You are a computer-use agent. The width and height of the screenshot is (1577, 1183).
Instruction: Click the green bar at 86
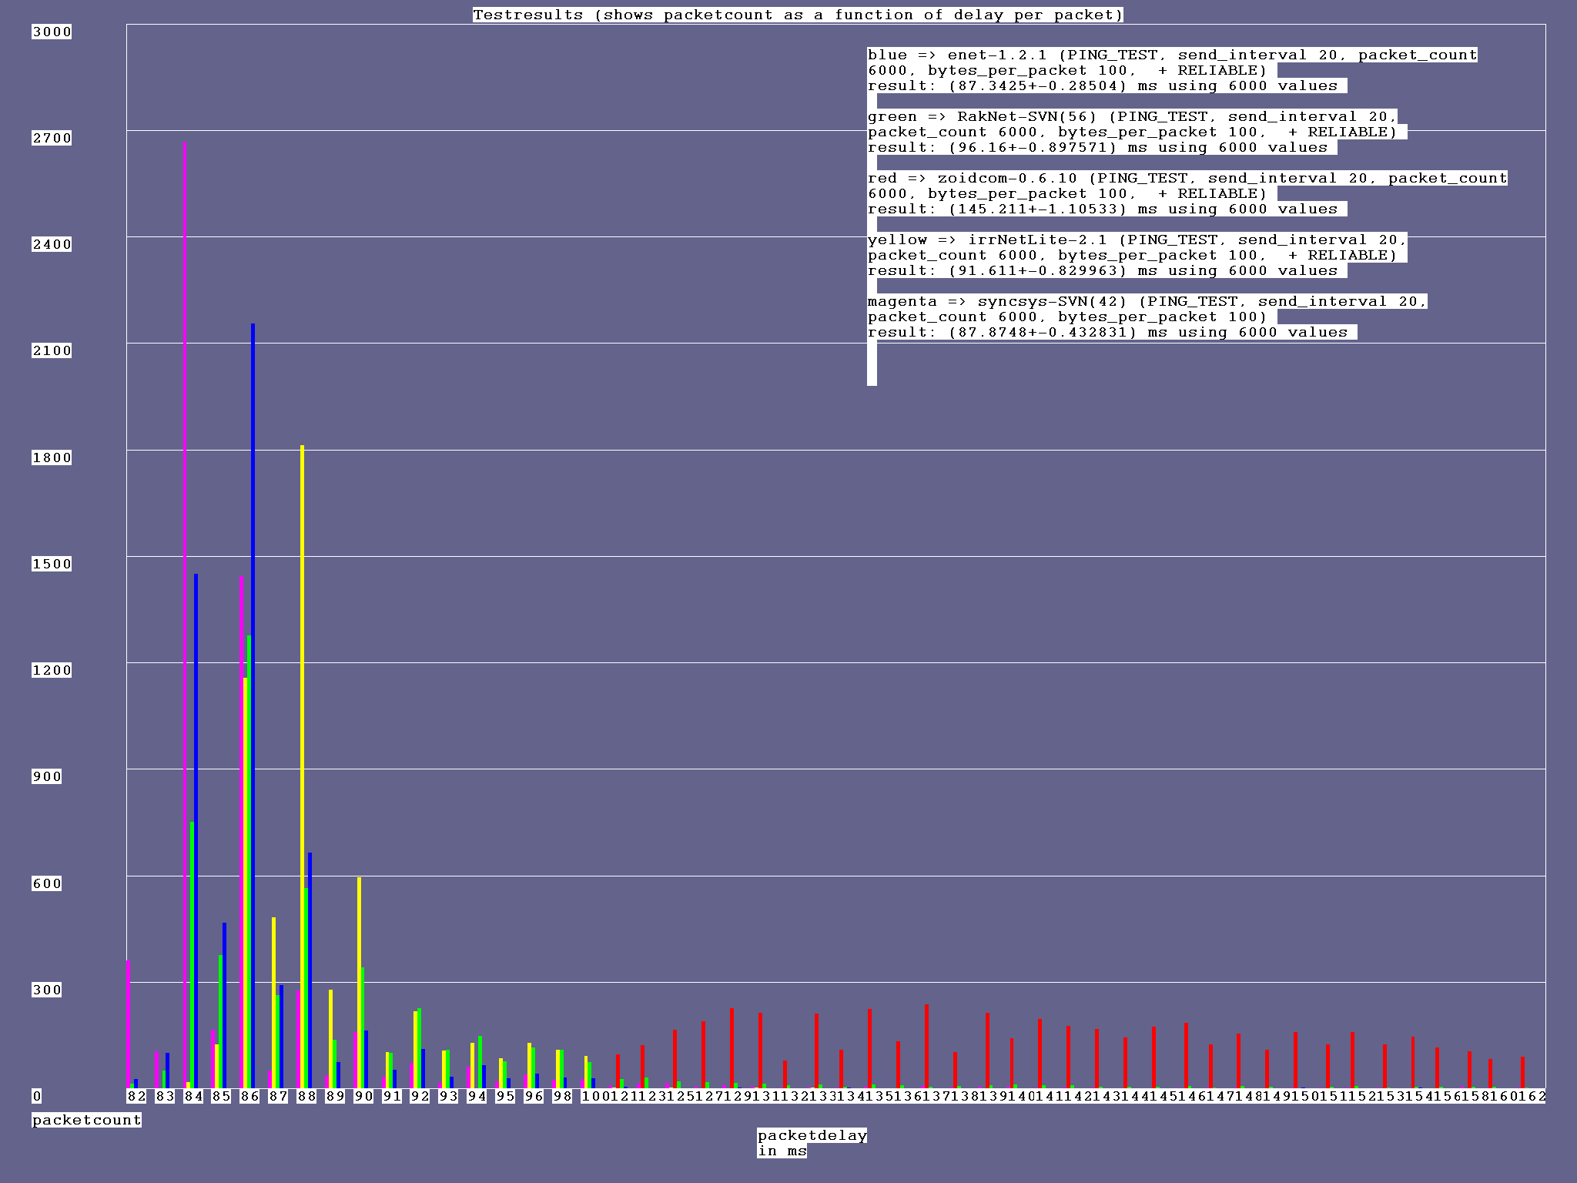tap(249, 862)
